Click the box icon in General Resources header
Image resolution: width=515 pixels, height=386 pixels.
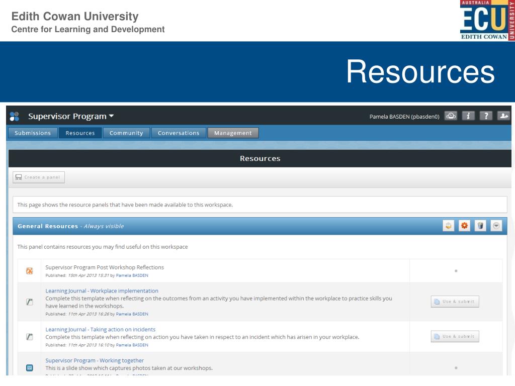point(448,226)
